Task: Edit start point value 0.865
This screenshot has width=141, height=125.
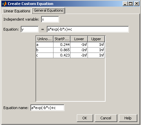Action: [62, 50]
